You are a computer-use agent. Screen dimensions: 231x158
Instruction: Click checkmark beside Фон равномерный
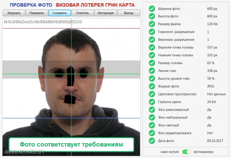pos(152,110)
